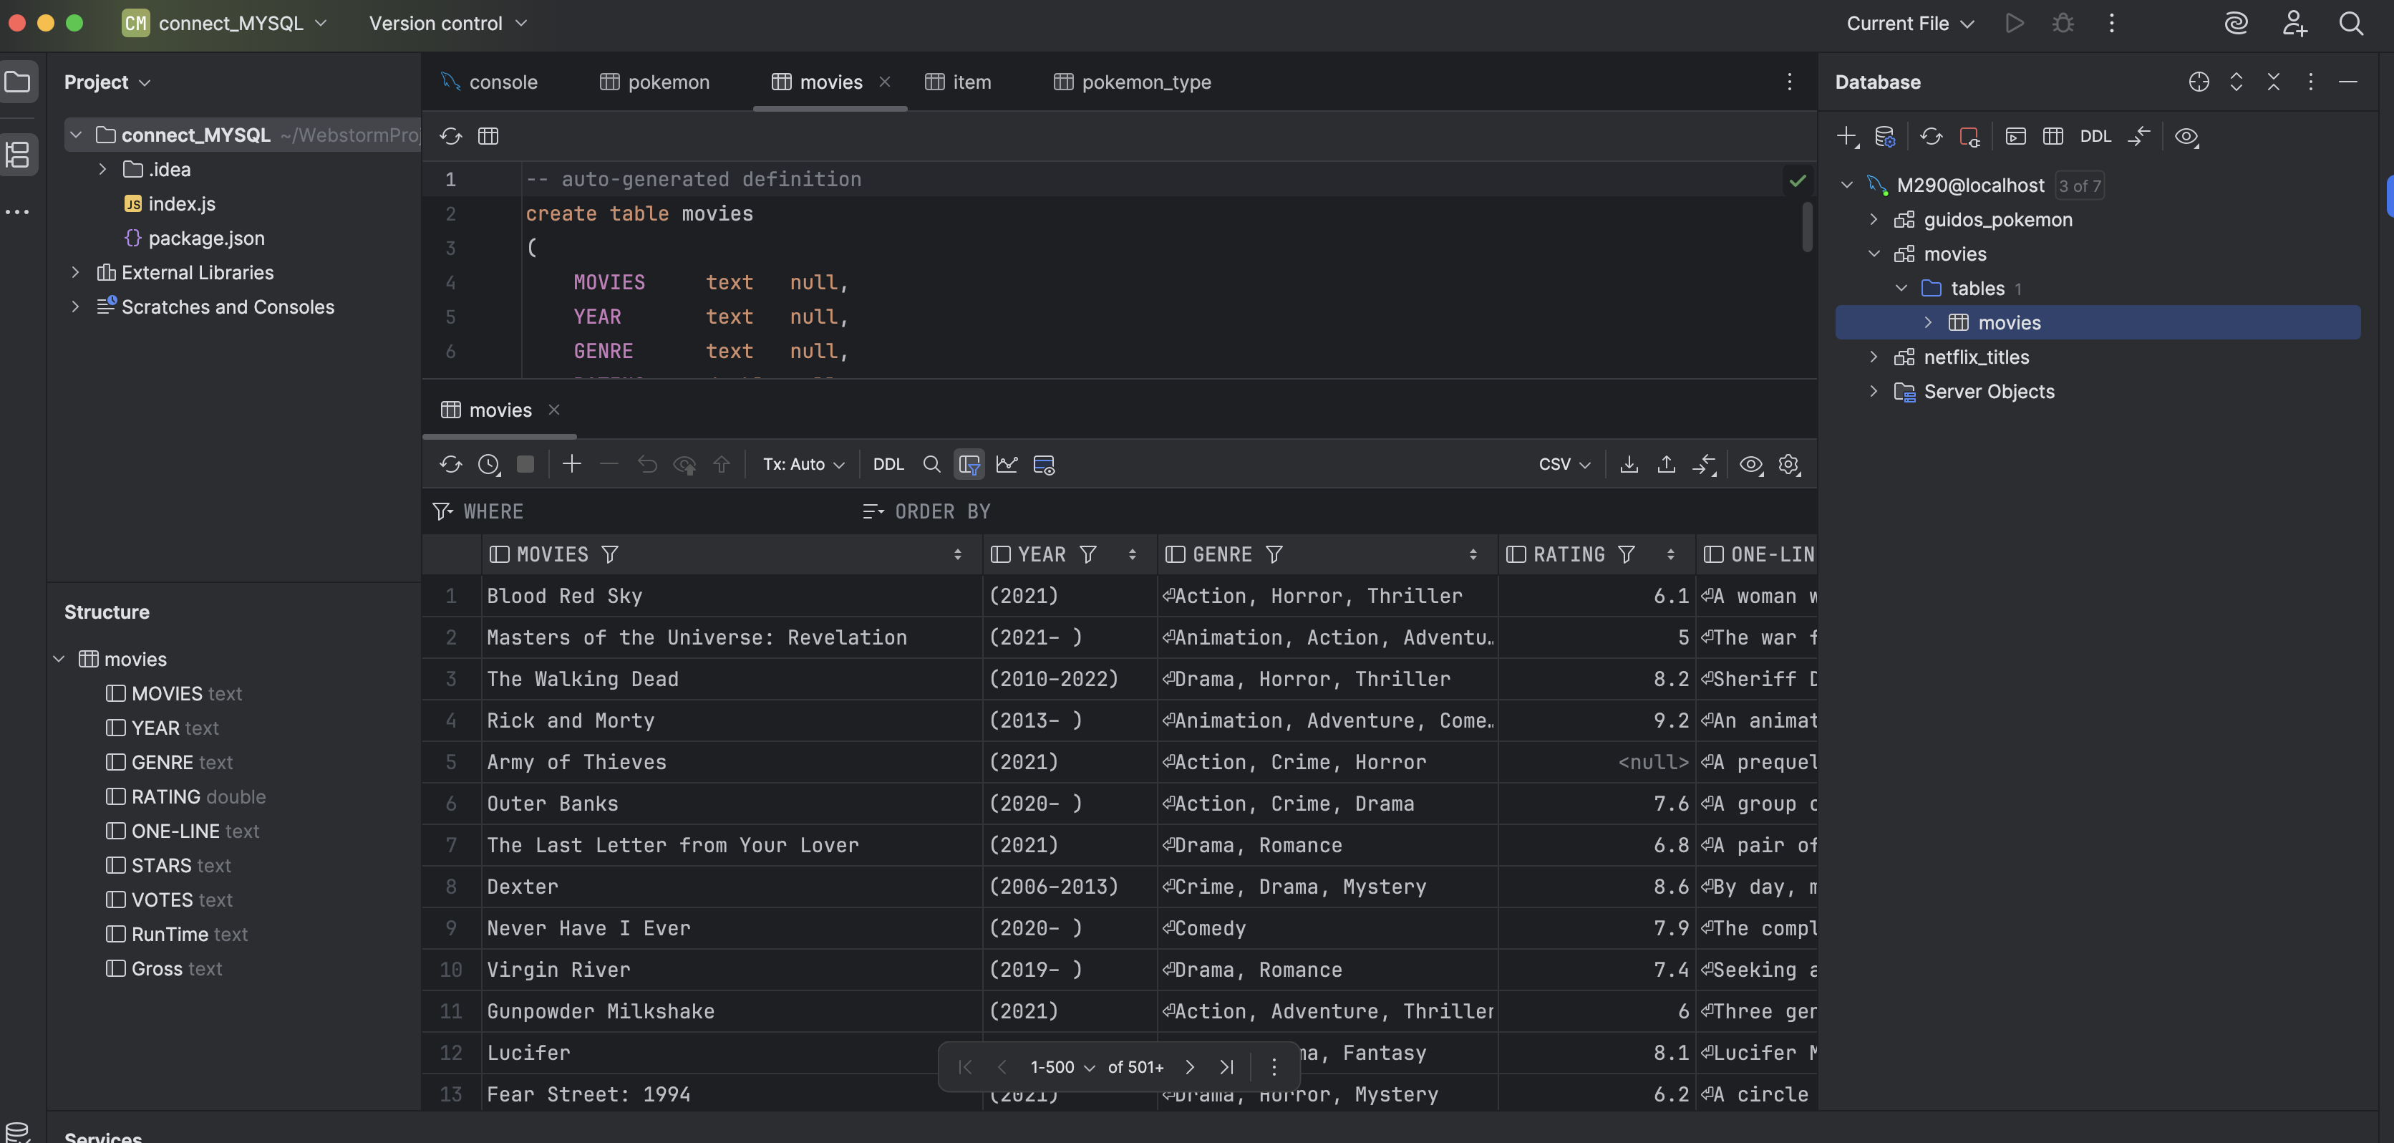Export data with the download icon

pyautogui.click(x=1628, y=464)
